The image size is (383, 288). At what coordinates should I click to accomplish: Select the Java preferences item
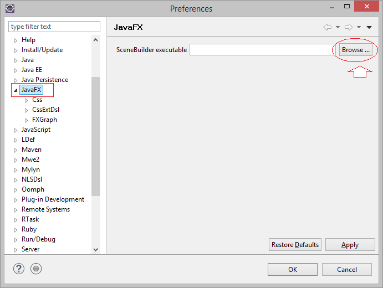28,60
